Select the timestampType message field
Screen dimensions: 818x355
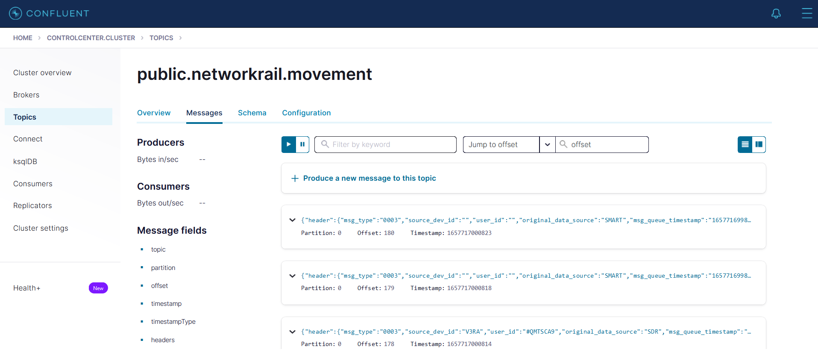click(x=173, y=322)
